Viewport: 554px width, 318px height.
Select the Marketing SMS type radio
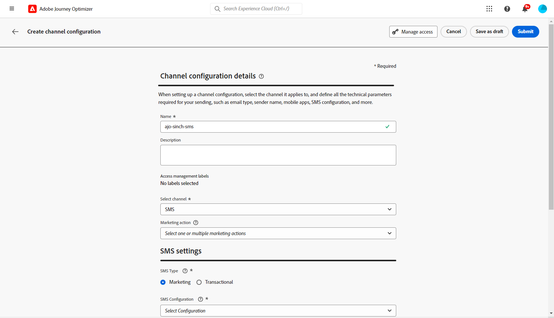tap(163, 282)
